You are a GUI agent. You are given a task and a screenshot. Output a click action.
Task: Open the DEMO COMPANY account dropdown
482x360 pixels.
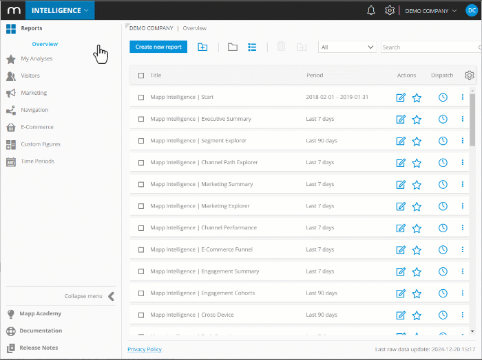(x=430, y=11)
